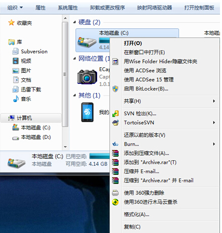
Task: Click the Libraries folder icon
Action: (12, 42)
